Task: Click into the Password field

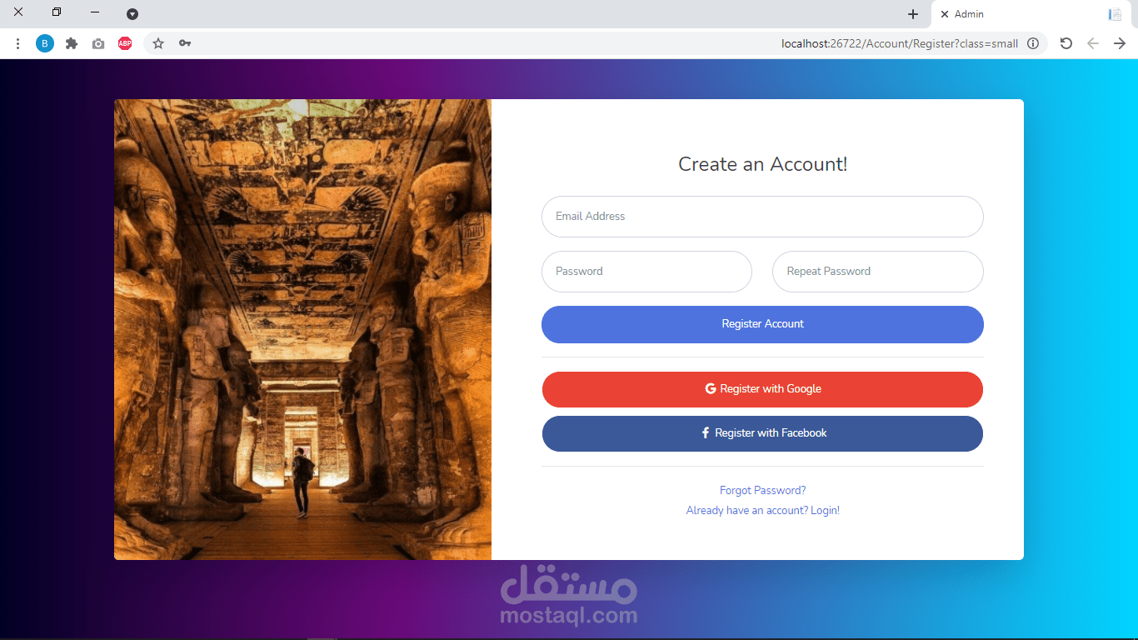Action: [646, 272]
